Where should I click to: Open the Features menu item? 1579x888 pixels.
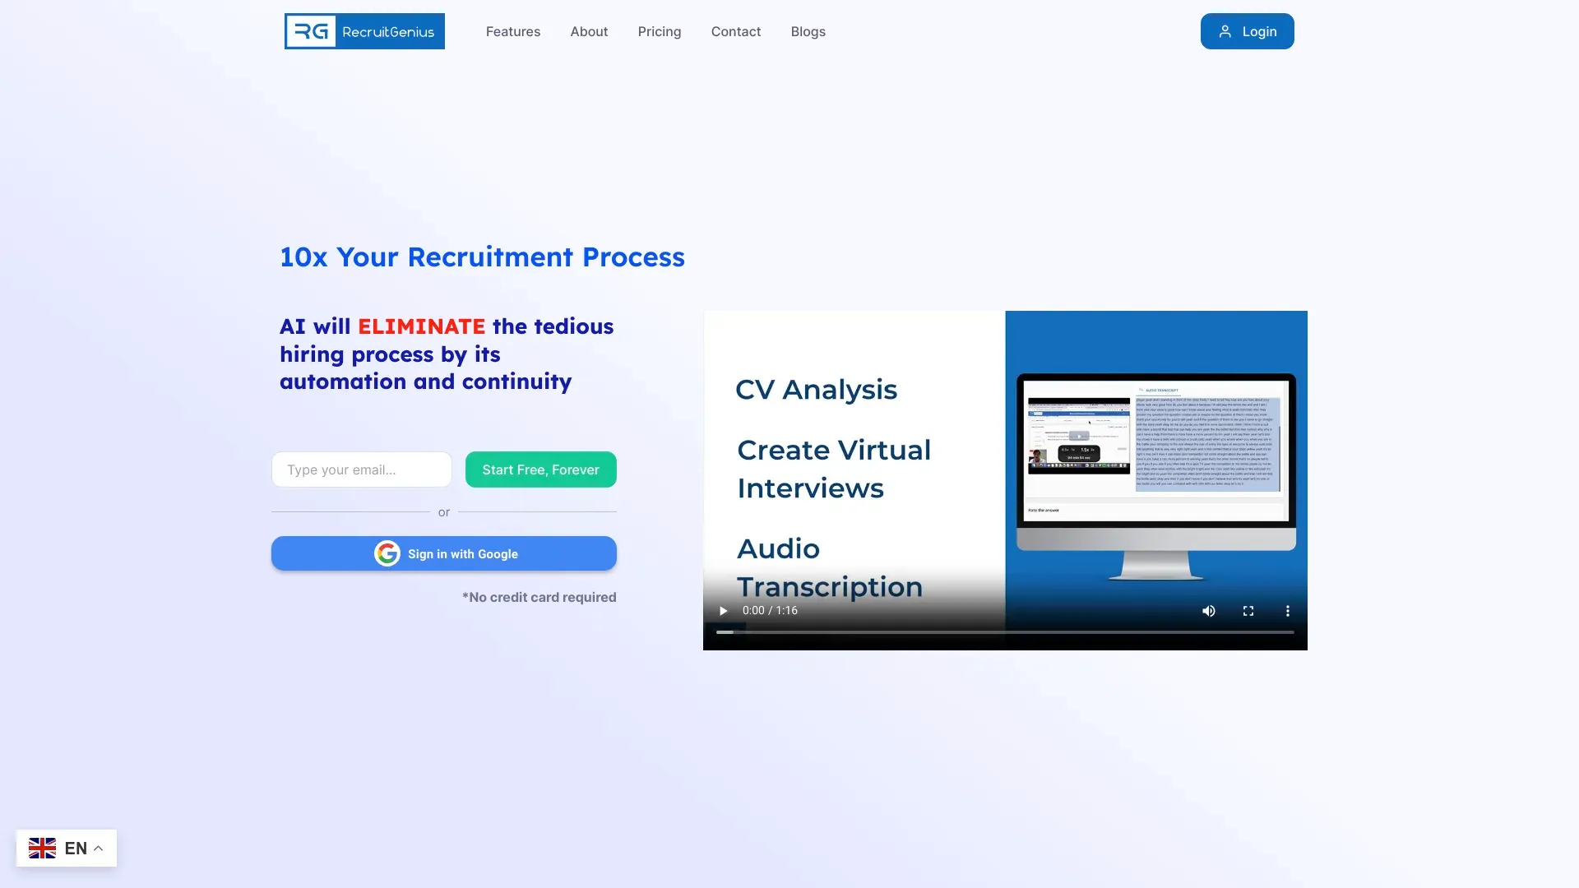[513, 31]
